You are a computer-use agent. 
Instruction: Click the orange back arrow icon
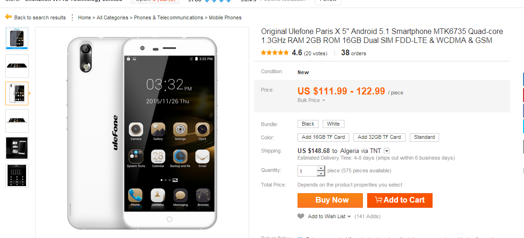[x=9, y=17]
